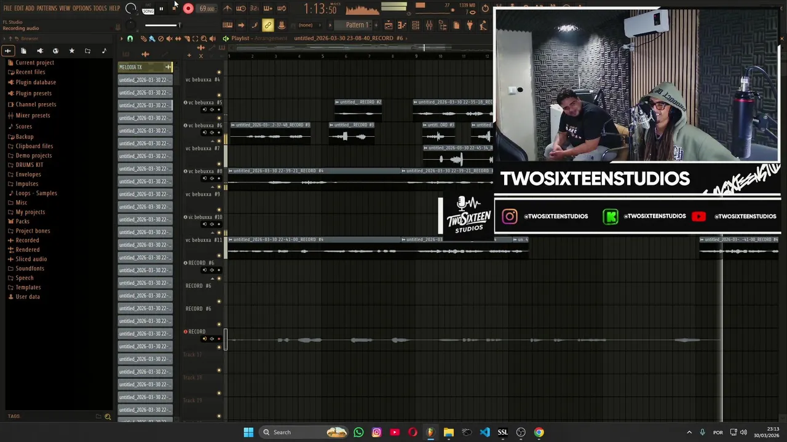The height and width of the screenshot is (442, 787).
Task: Select the browser plugins speaker tab icon
Action: pos(40,51)
